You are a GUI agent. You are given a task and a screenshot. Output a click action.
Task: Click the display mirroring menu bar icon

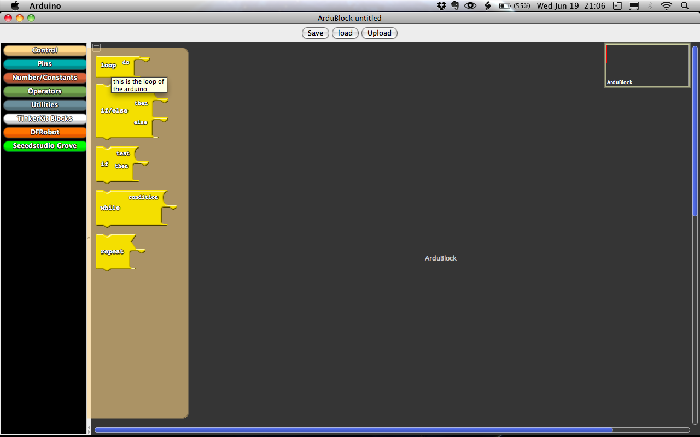tap(634, 5)
